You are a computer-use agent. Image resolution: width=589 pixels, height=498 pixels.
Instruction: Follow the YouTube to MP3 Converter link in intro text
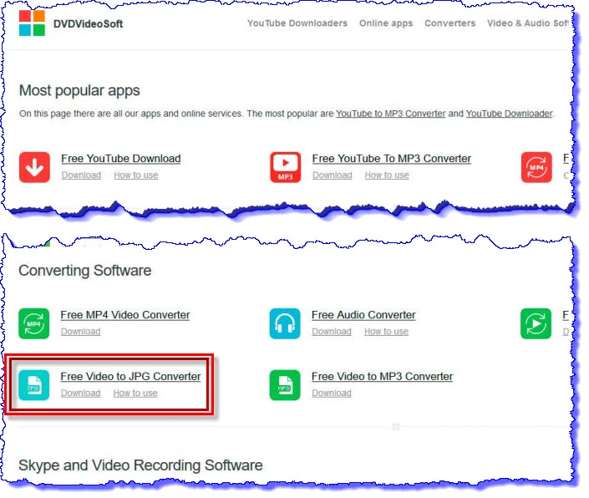coord(391,114)
